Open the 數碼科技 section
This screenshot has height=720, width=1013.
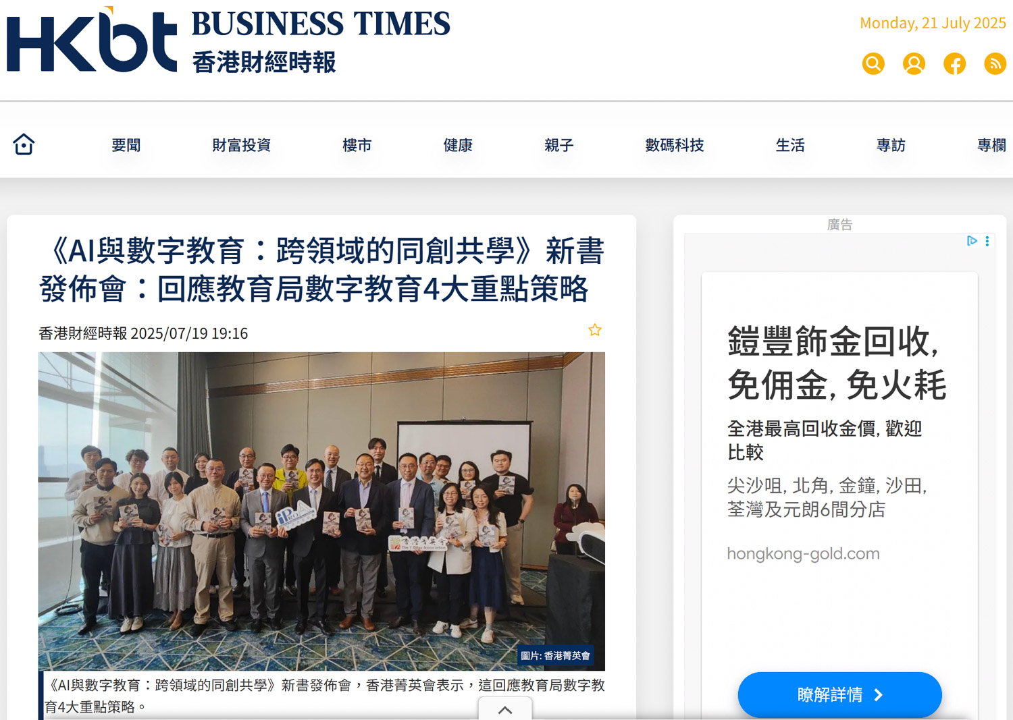tap(675, 145)
